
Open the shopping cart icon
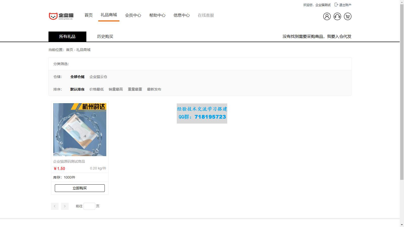coord(347,16)
